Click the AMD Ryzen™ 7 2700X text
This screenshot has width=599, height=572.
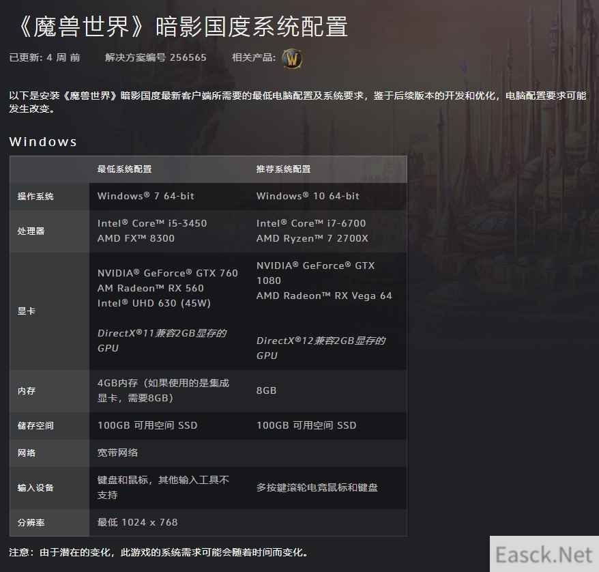312,238
